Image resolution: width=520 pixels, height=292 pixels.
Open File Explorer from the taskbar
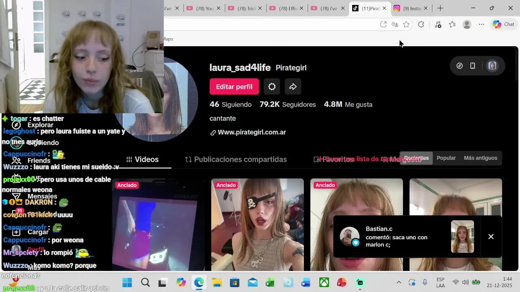[x=217, y=283]
